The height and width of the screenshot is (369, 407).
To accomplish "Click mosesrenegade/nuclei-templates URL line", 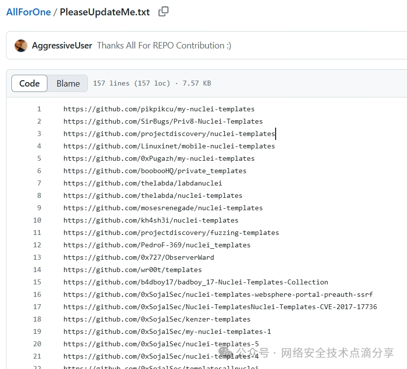I will [163, 208].
